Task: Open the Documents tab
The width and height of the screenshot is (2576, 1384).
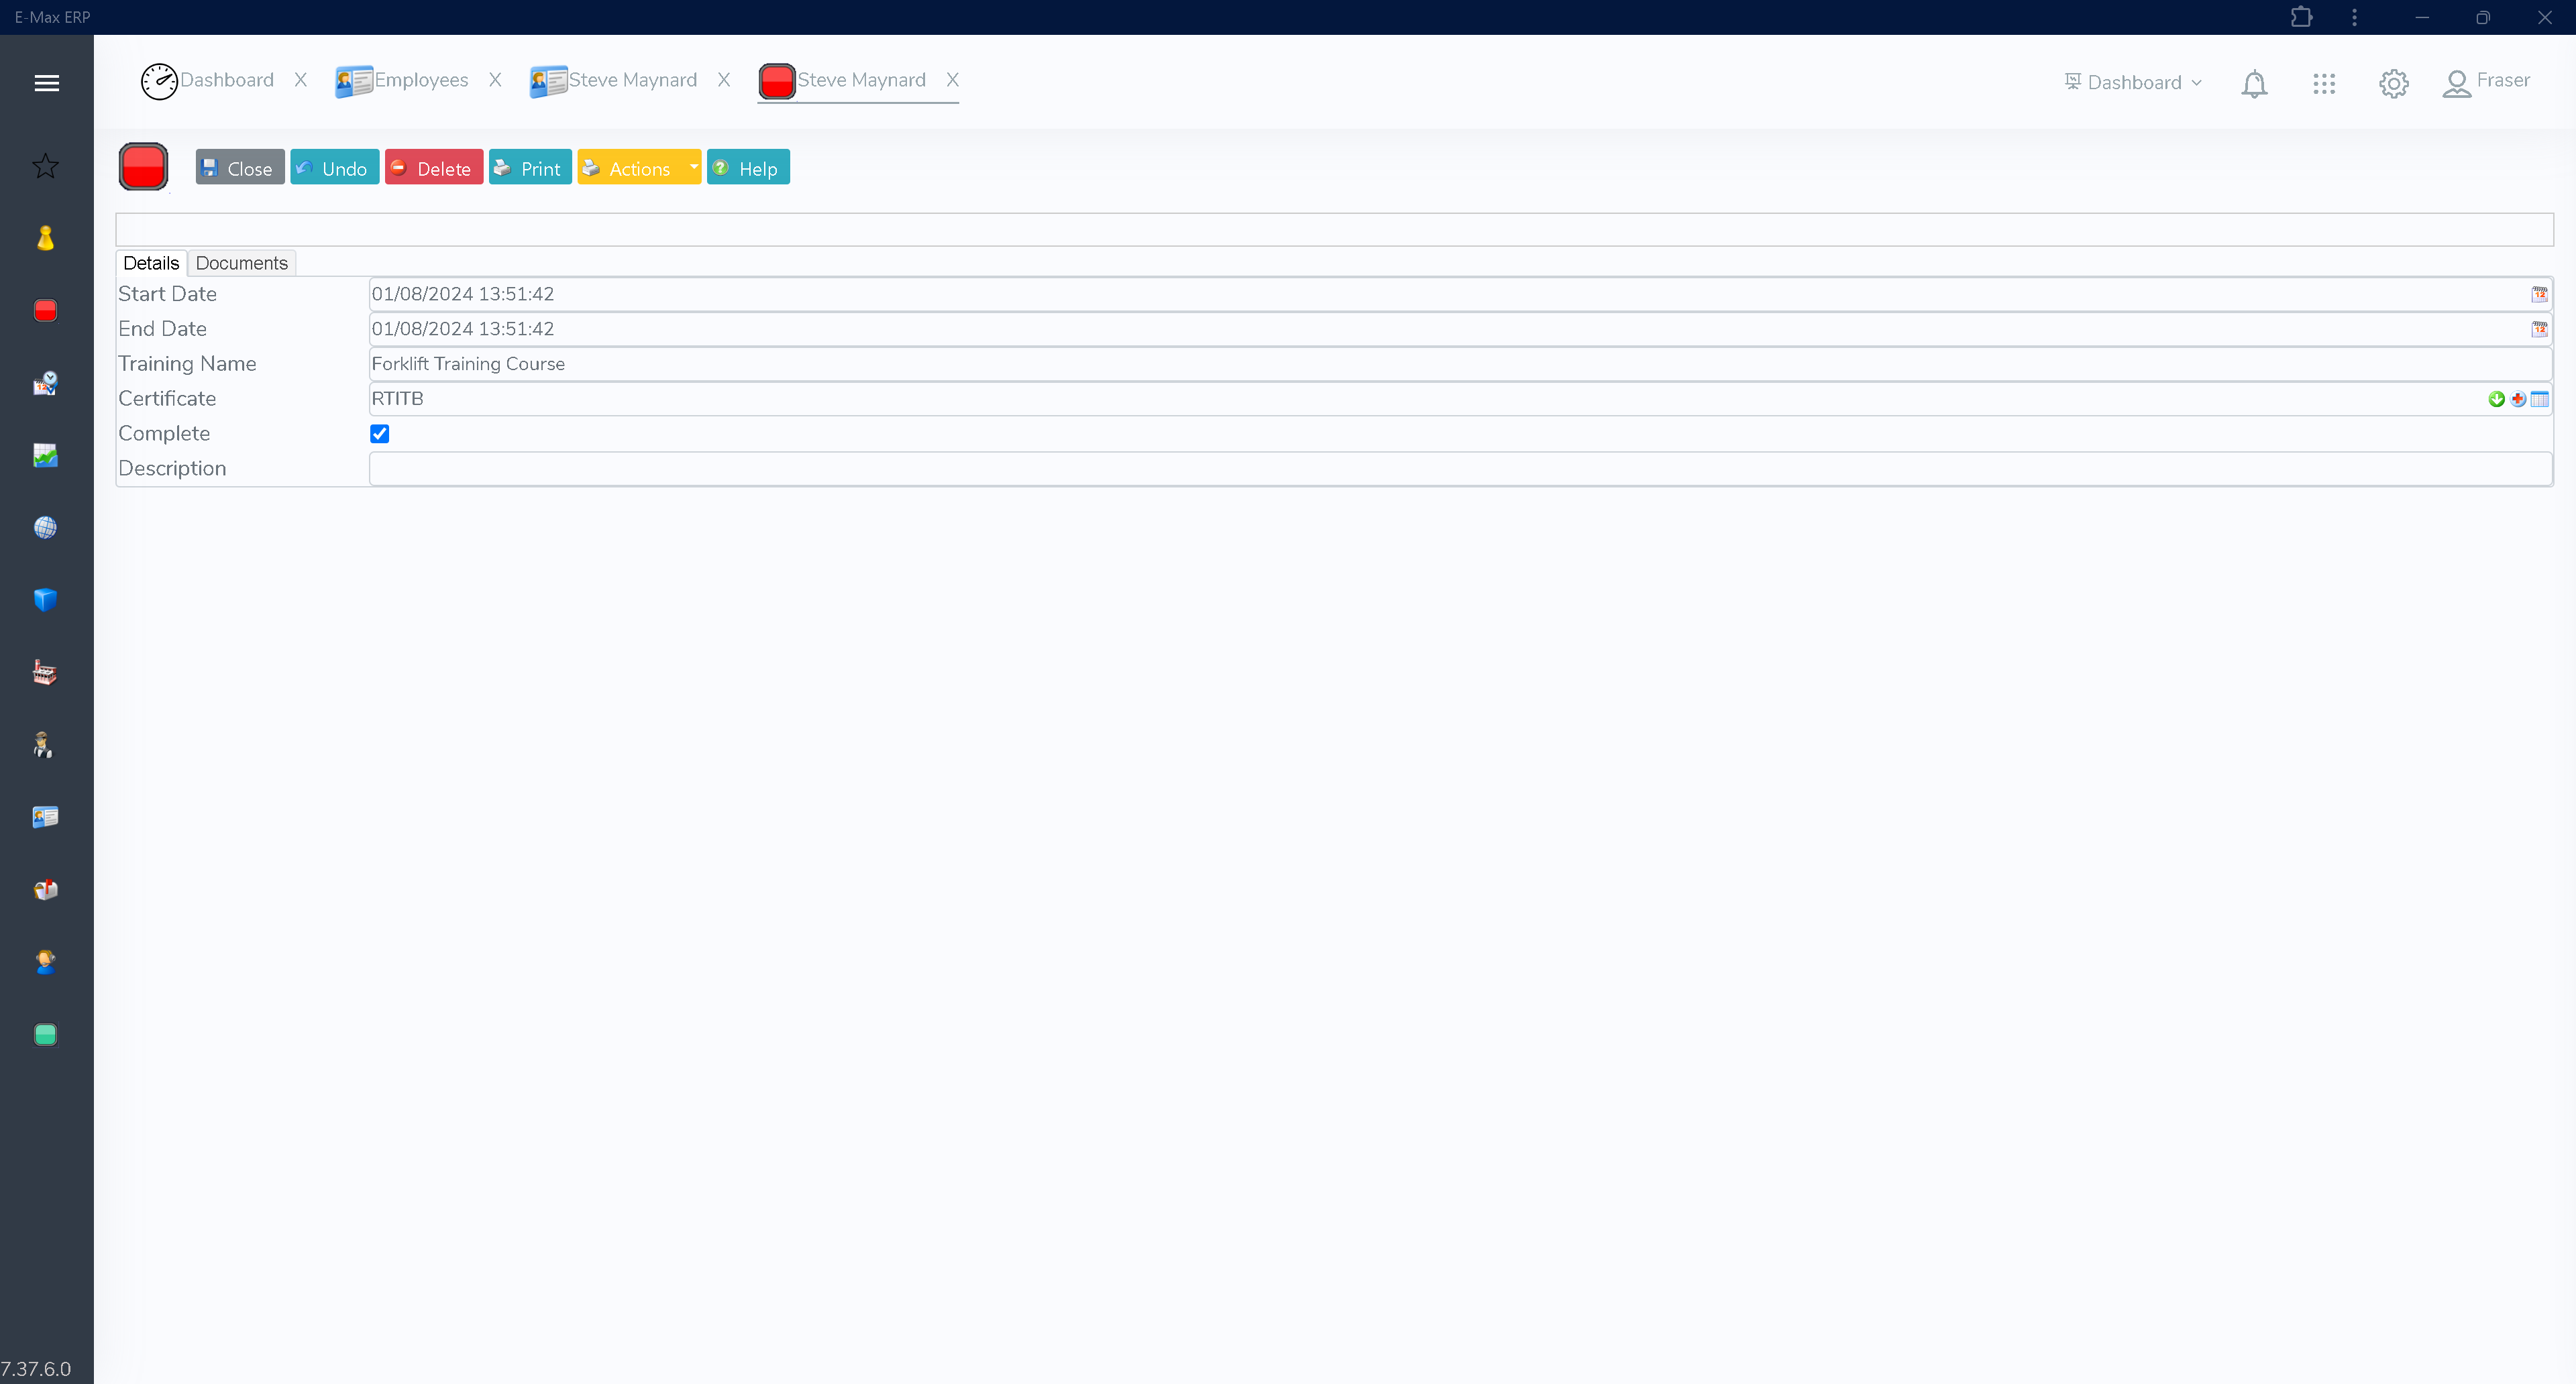Action: point(241,263)
